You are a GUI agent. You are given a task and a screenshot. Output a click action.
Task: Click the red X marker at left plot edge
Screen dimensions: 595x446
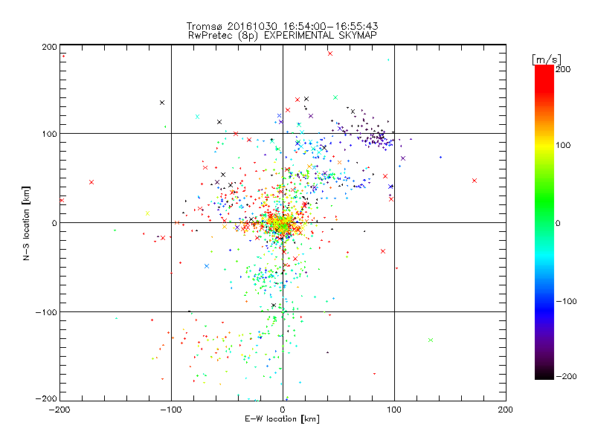pos(62,200)
